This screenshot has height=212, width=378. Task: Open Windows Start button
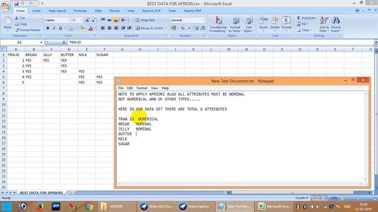pyautogui.click(x=6, y=207)
